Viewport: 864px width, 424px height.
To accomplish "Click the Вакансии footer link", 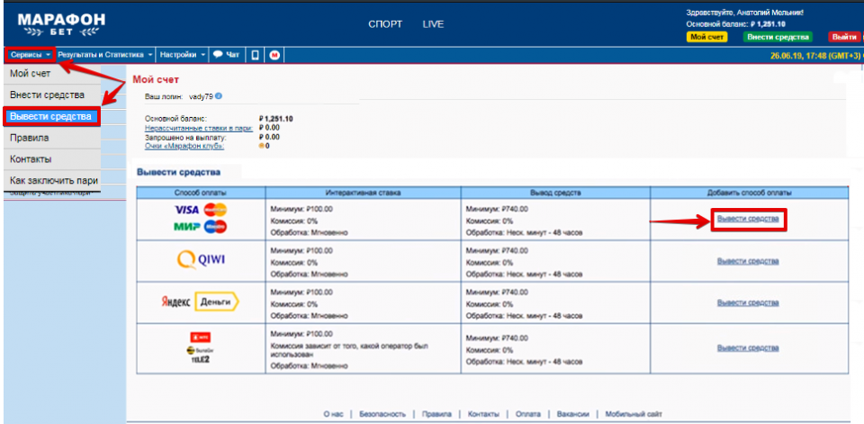I will (x=573, y=414).
